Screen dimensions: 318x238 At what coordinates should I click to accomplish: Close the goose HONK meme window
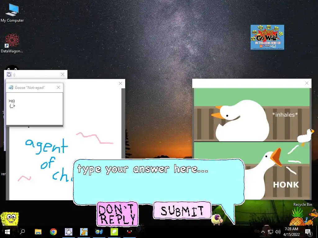coord(307,83)
